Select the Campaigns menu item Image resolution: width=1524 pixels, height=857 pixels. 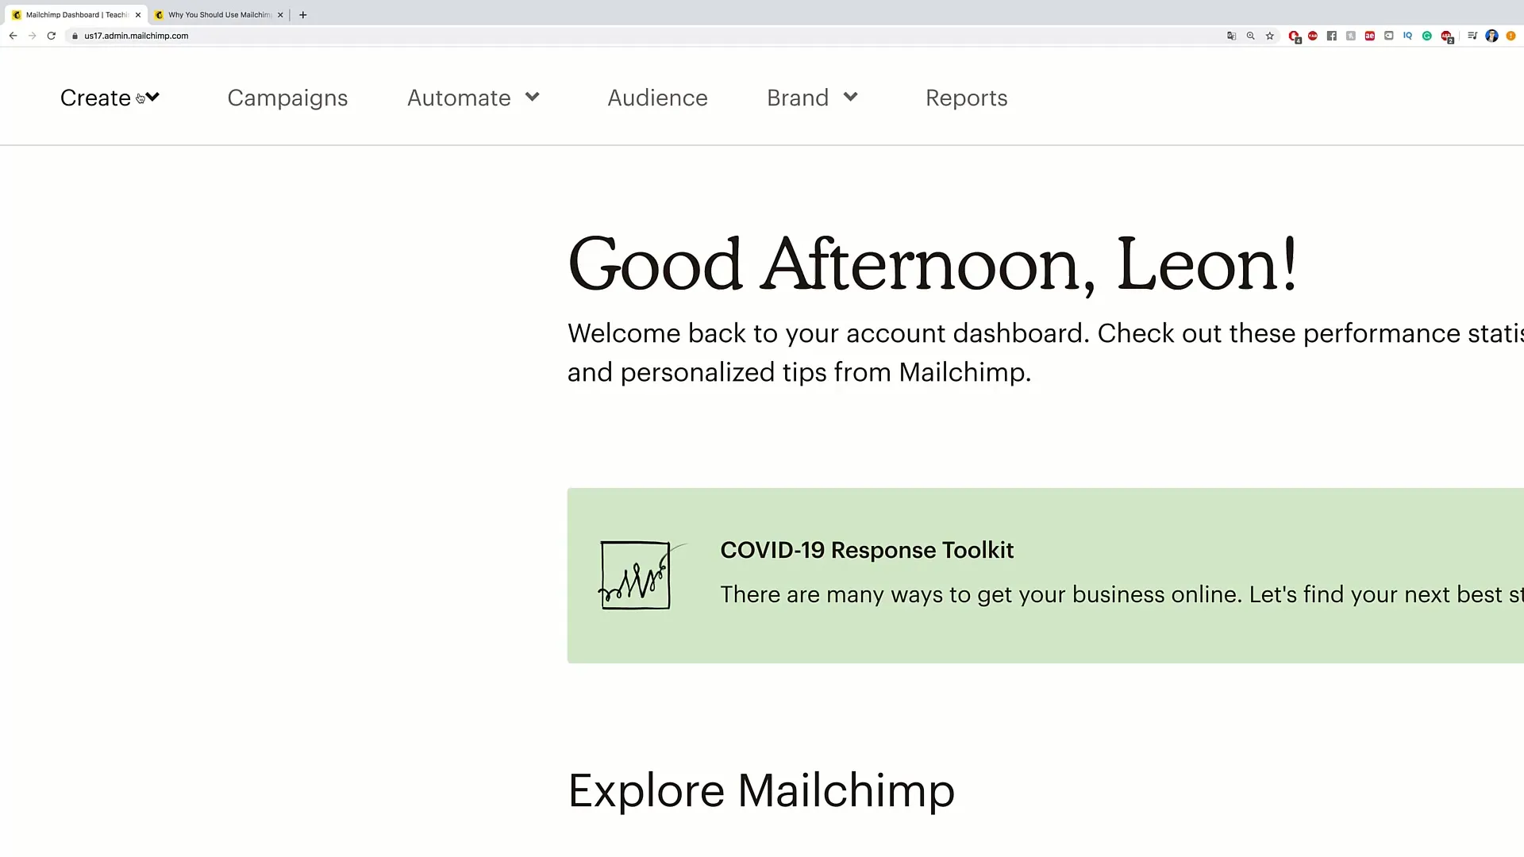(x=287, y=98)
